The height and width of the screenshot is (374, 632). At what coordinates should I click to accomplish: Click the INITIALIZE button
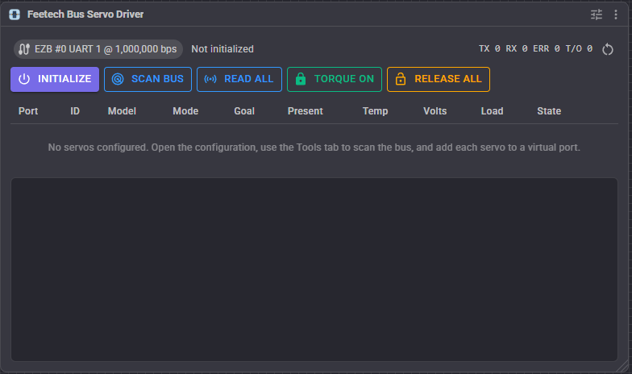pyautogui.click(x=55, y=79)
